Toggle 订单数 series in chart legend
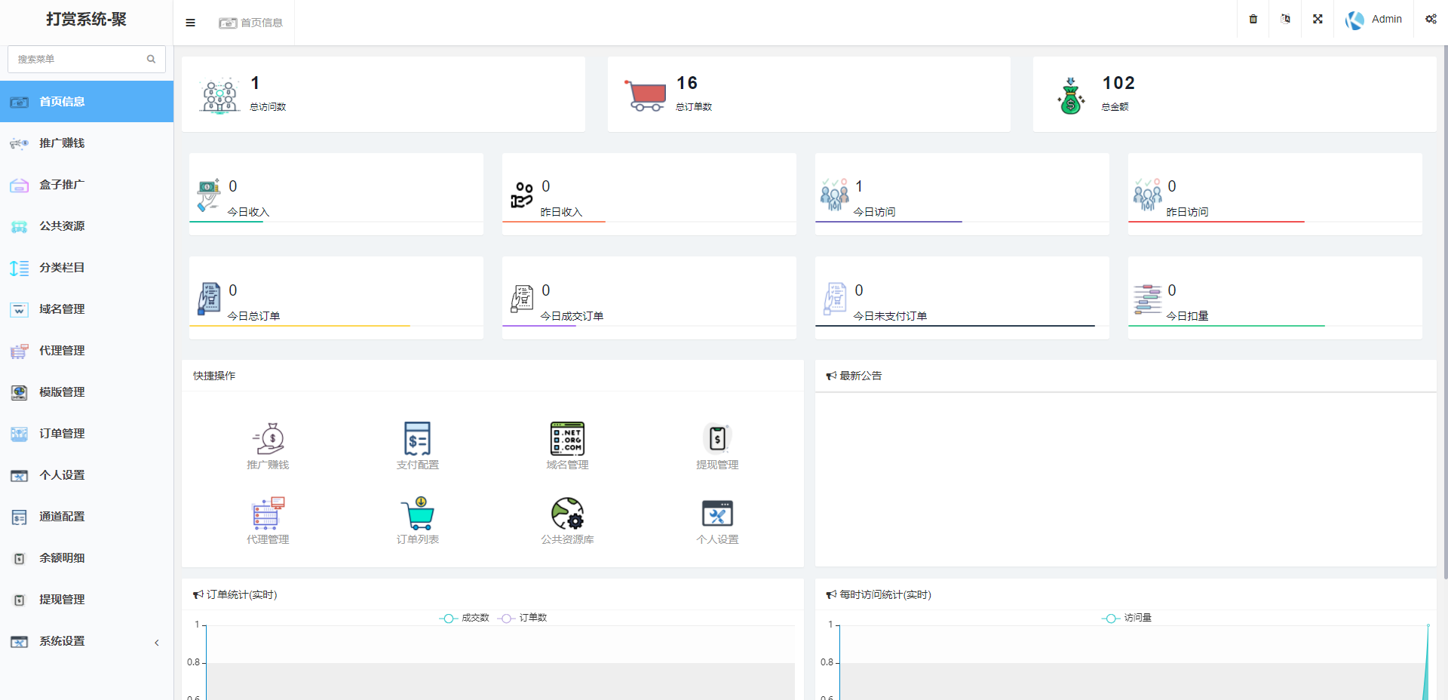This screenshot has height=700, width=1448. [523, 618]
